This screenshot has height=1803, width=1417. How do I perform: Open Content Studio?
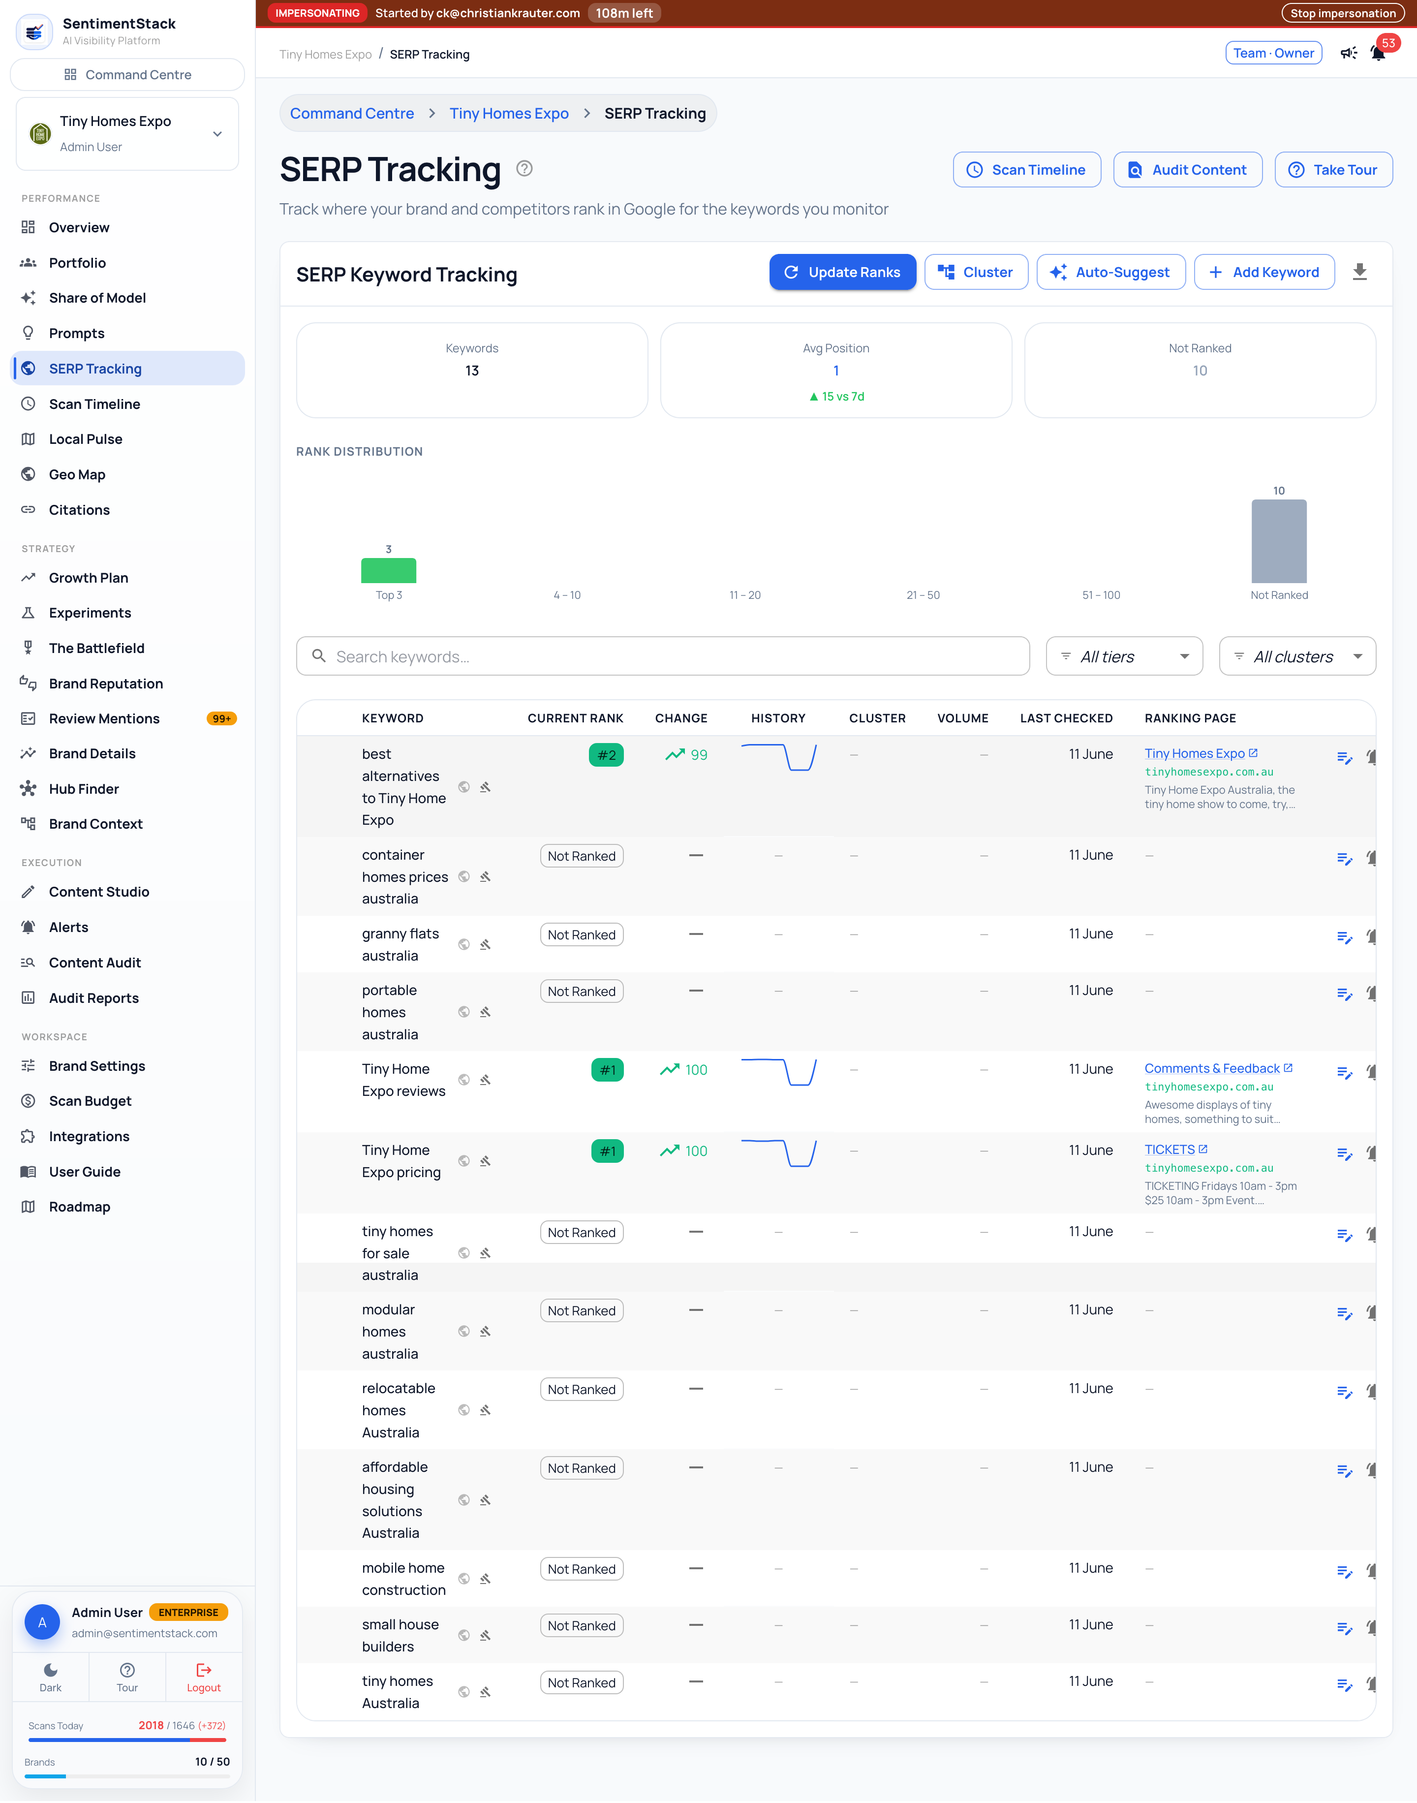click(127, 892)
